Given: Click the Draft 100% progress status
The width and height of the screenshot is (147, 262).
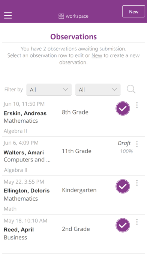Looking at the screenshot, I should tap(125, 147).
